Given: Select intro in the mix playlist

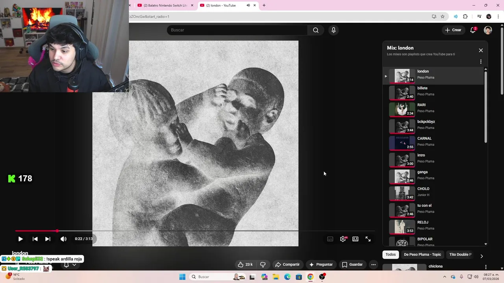Looking at the screenshot, I should pos(434,160).
